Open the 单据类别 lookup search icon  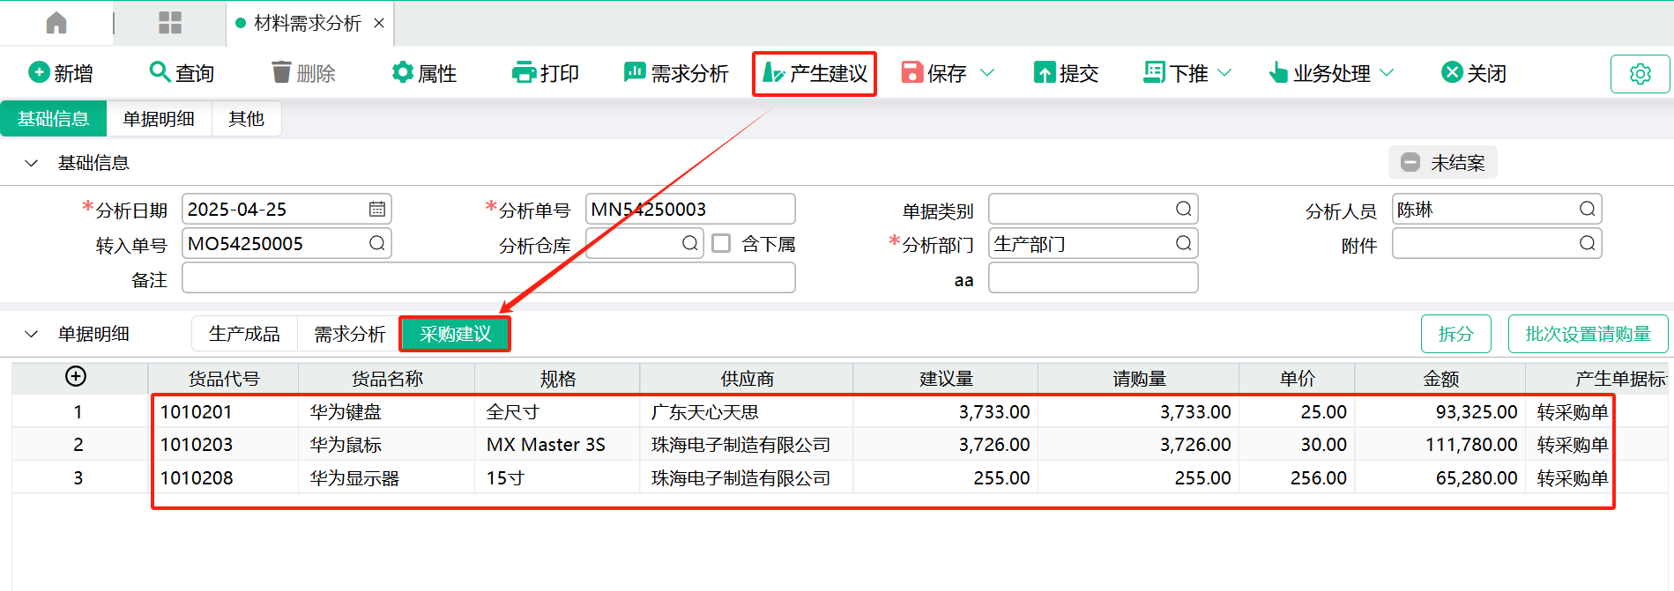click(x=1184, y=209)
